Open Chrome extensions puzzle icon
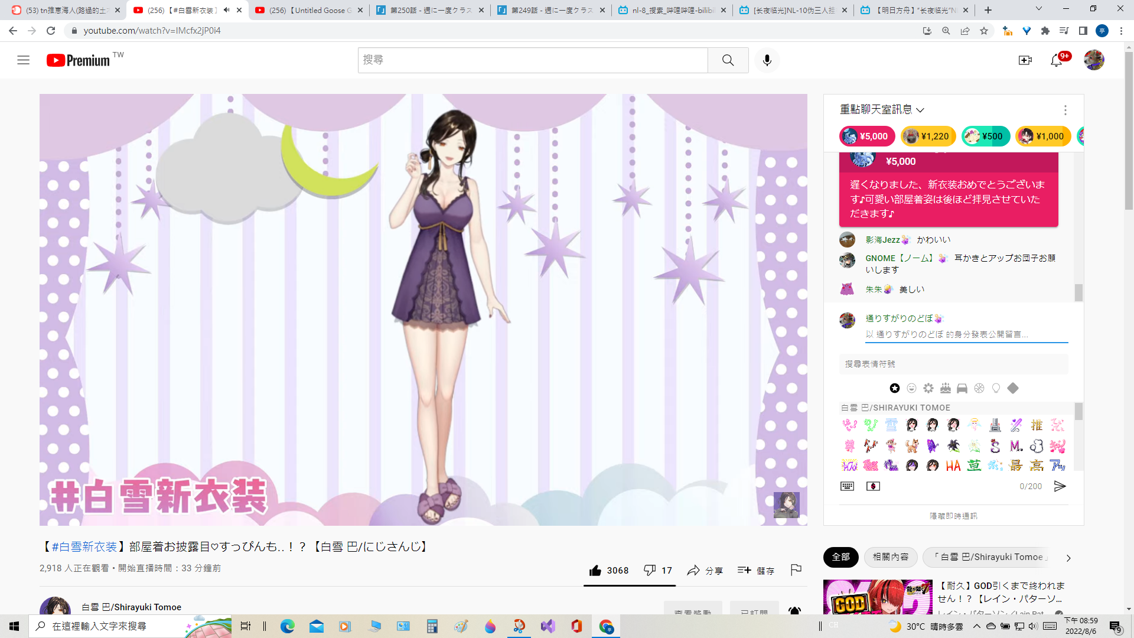Viewport: 1134px width, 638px height. click(x=1045, y=31)
